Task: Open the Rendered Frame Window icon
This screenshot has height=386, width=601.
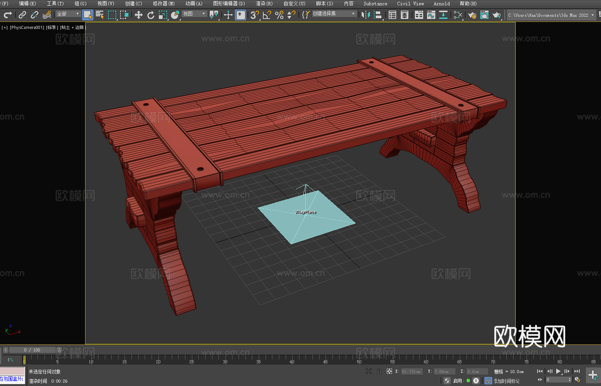Action: (484, 15)
